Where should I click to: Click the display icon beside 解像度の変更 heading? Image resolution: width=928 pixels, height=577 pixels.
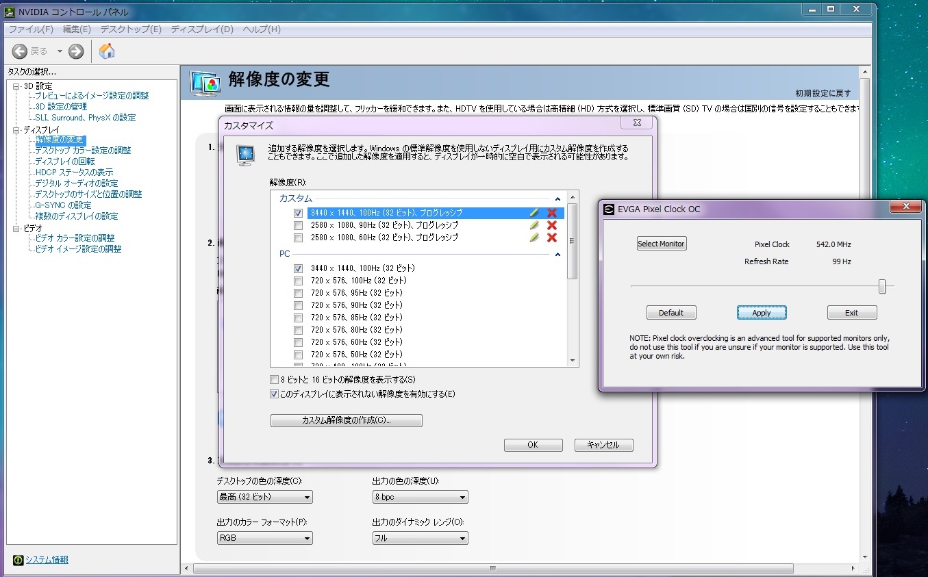tap(205, 84)
